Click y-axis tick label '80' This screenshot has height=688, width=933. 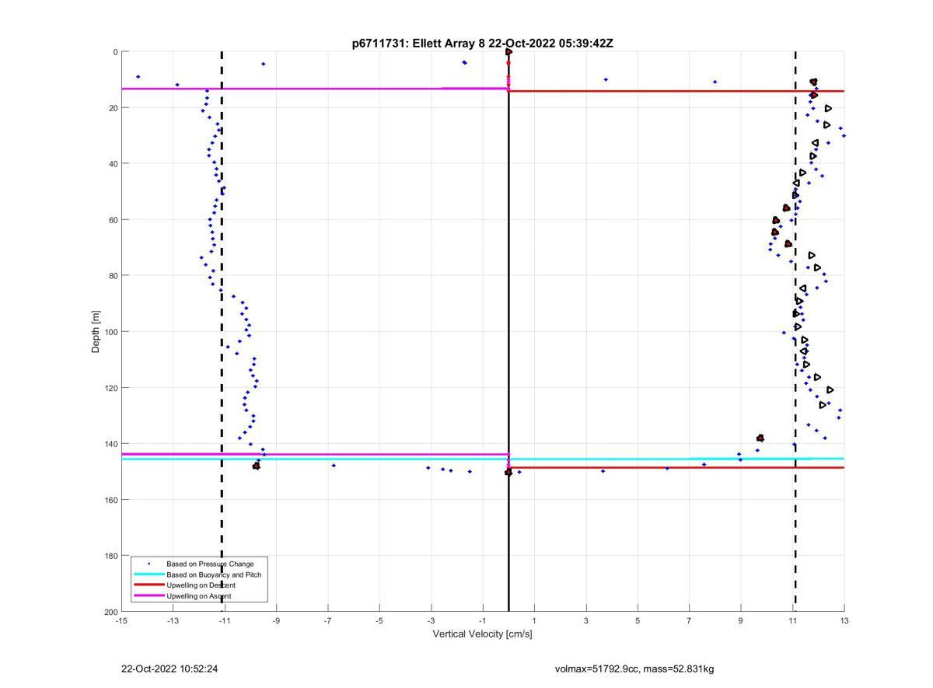click(113, 276)
